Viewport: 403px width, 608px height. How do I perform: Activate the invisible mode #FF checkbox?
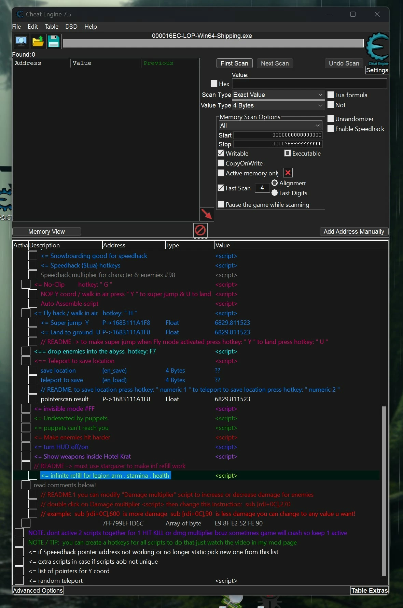26,408
